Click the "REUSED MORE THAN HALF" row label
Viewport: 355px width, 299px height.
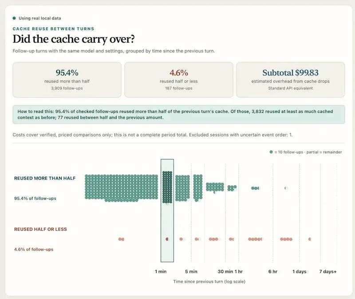(45, 178)
